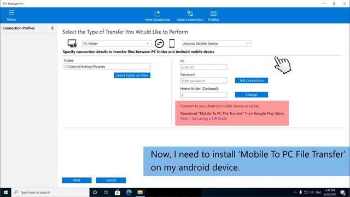Click the Next button
Viewport: 350px width, 197px height.
coord(77,180)
